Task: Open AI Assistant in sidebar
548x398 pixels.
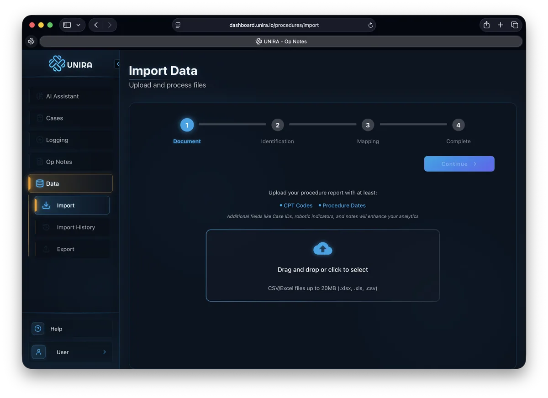Action: 71,96
